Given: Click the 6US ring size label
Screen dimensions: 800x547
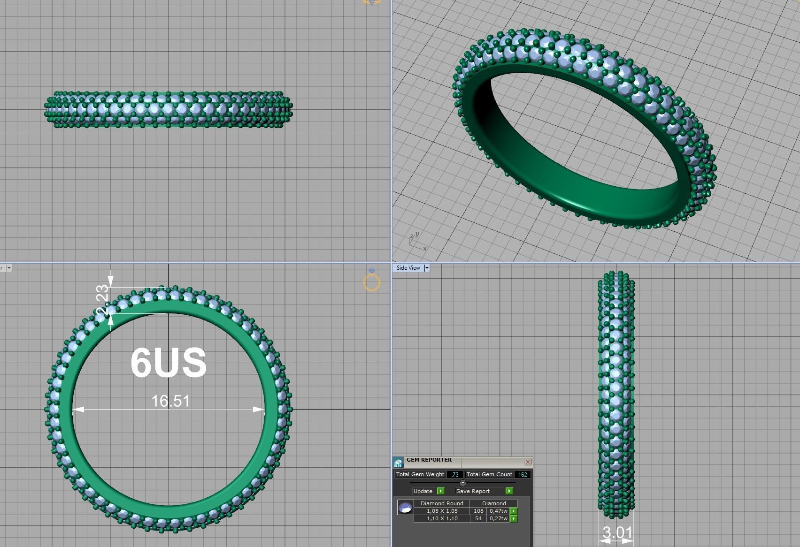Looking at the screenshot, I should 169,363.
